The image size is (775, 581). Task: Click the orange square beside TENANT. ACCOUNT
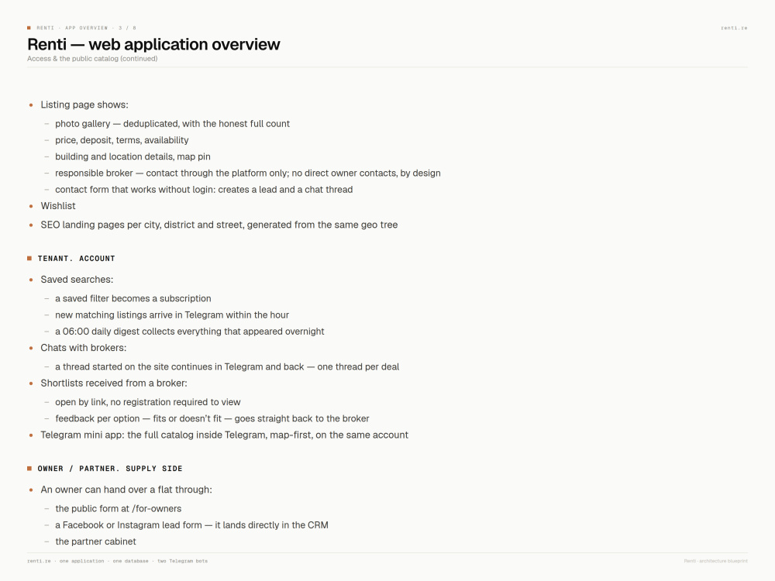point(29,259)
